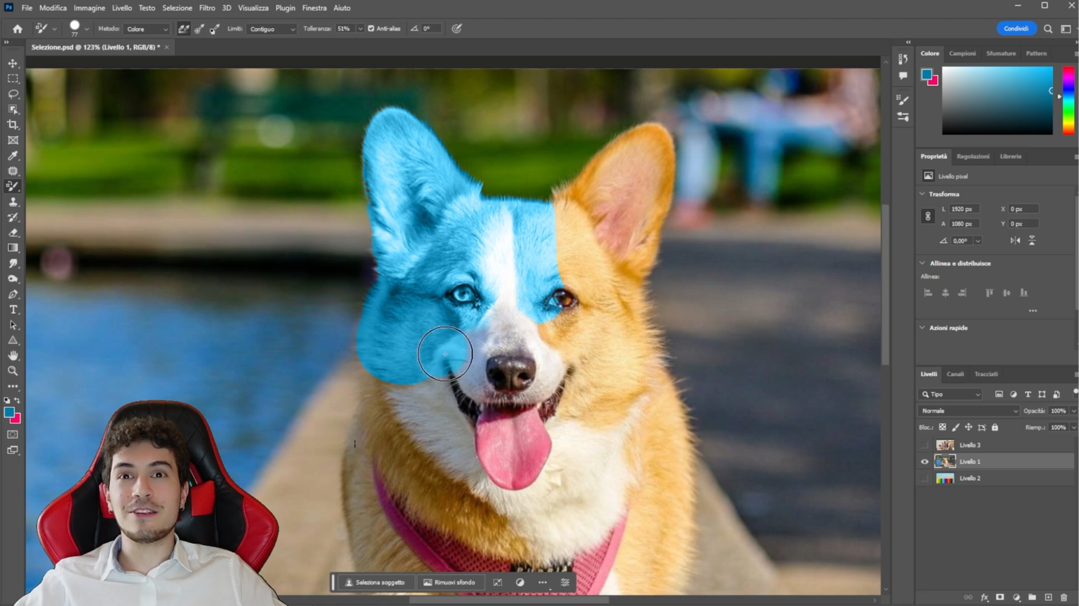Select the Crop tool
The image size is (1079, 606).
pyautogui.click(x=13, y=125)
